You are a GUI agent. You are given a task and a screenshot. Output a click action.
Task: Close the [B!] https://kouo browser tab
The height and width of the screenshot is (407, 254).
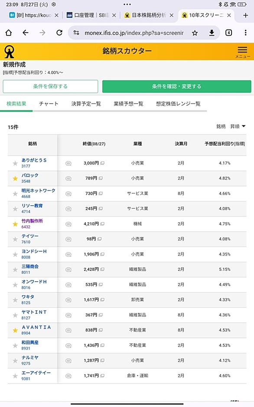click(56, 15)
